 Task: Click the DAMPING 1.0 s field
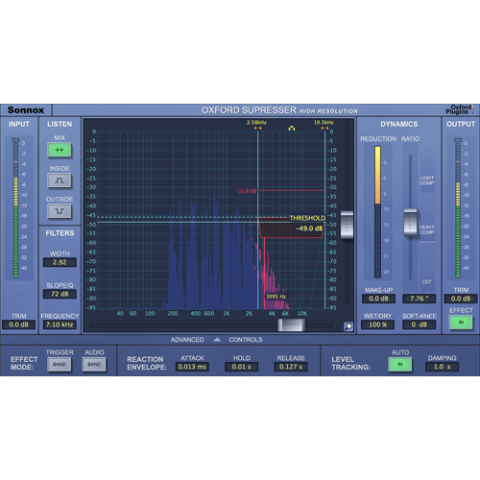[442, 367]
